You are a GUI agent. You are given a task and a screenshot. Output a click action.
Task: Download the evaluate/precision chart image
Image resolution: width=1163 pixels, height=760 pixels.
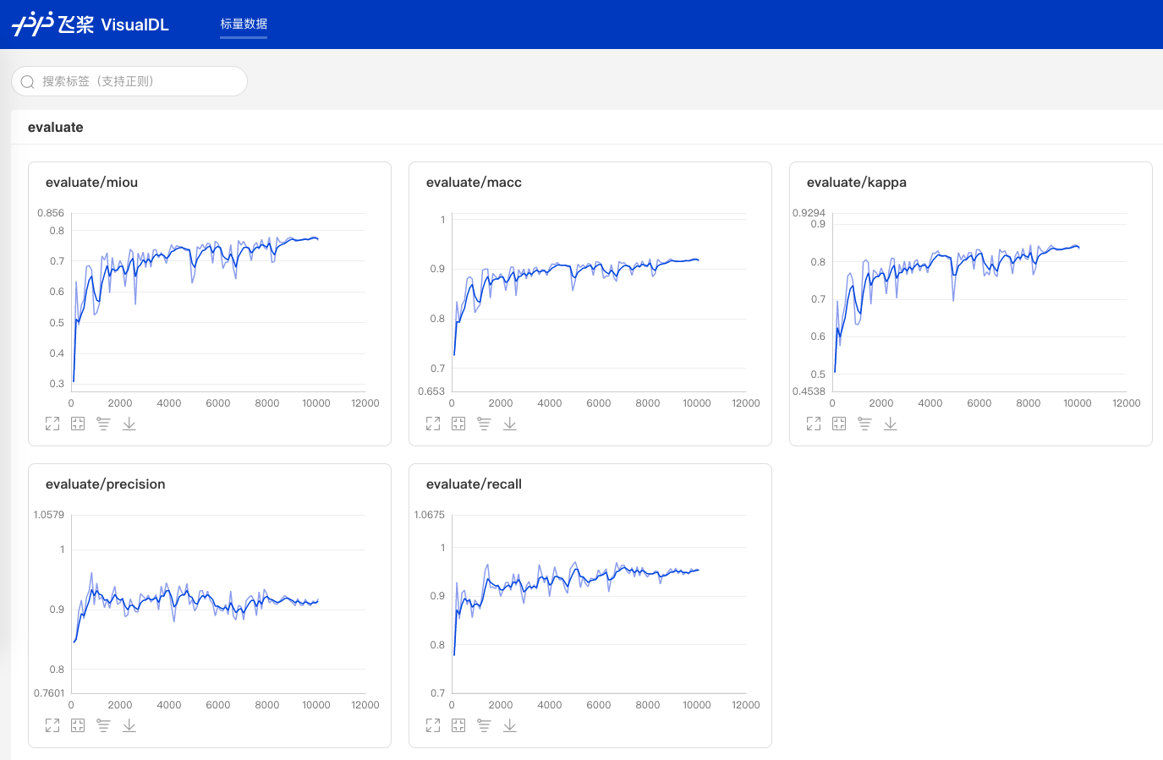tap(129, 725)
